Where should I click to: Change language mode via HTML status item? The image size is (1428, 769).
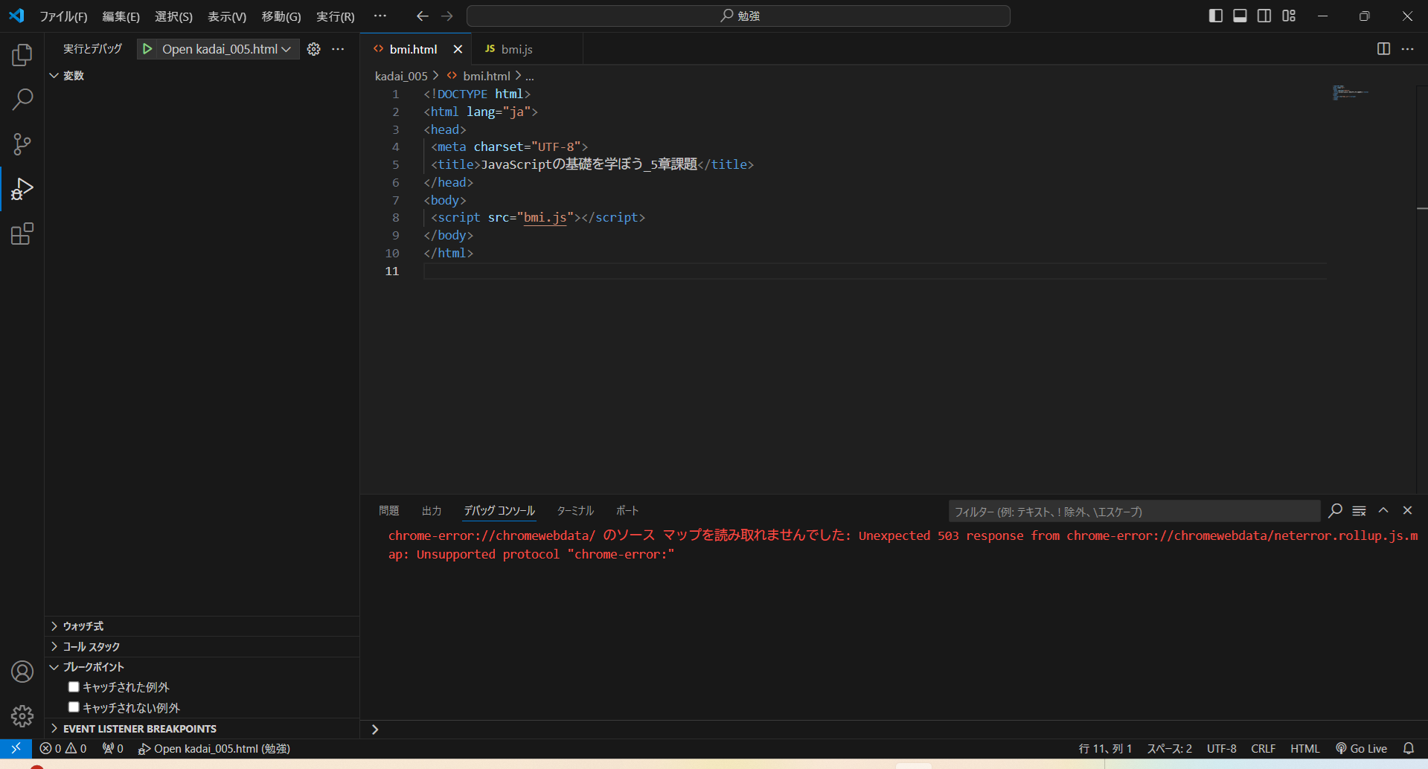click(1304, 748)
